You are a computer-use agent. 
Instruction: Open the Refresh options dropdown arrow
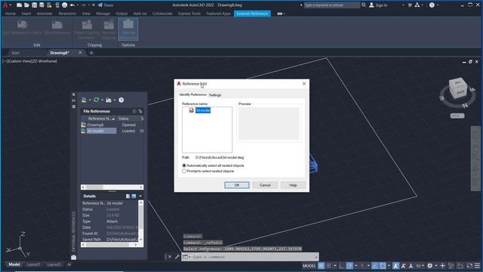click(x=103, y=100)
